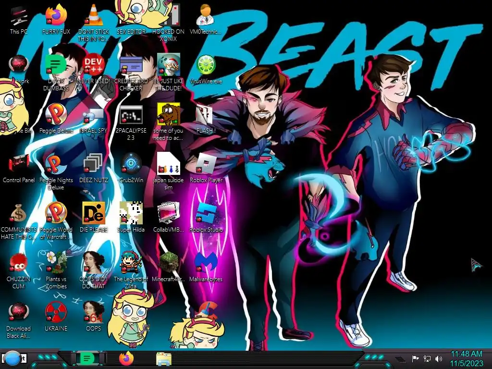
Task: Launch Firefox from the taskbar
Action: click(126, 358)
